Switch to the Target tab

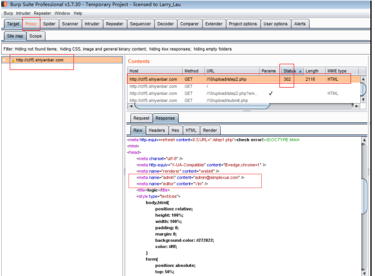click(x=13, y=24)
